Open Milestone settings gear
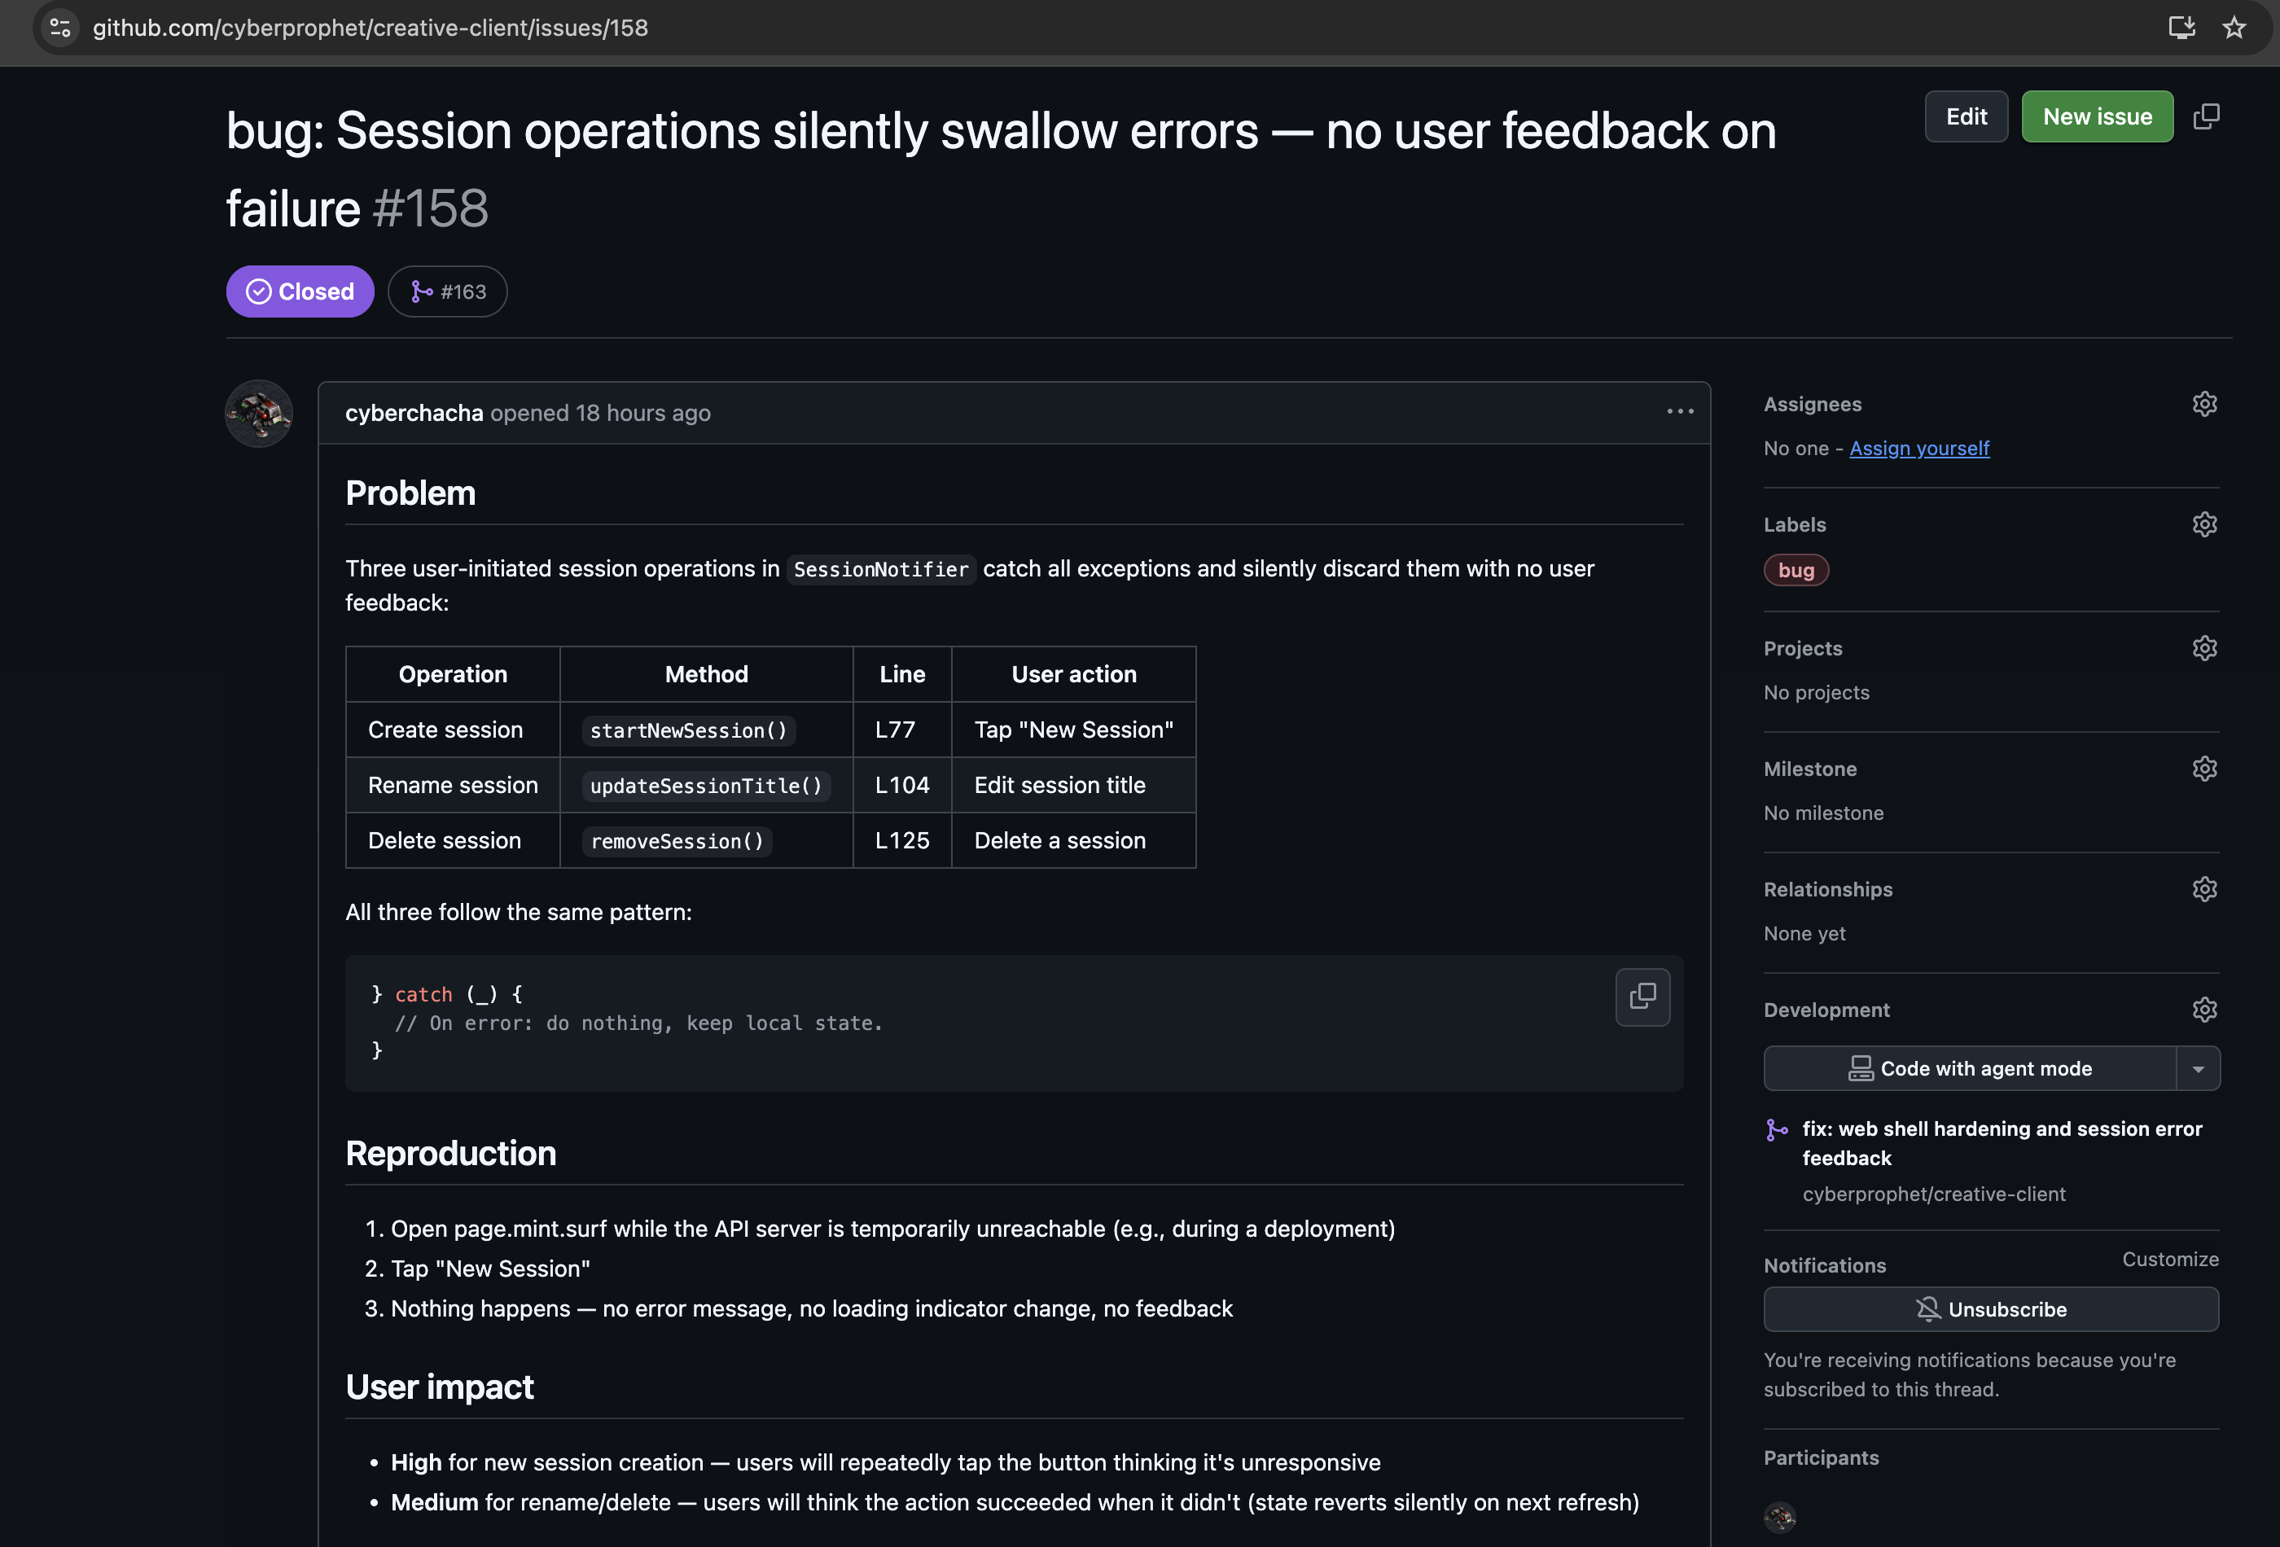This screenshot has height=1547, width=2280. pyautogui.click(x=2204, y=769)
